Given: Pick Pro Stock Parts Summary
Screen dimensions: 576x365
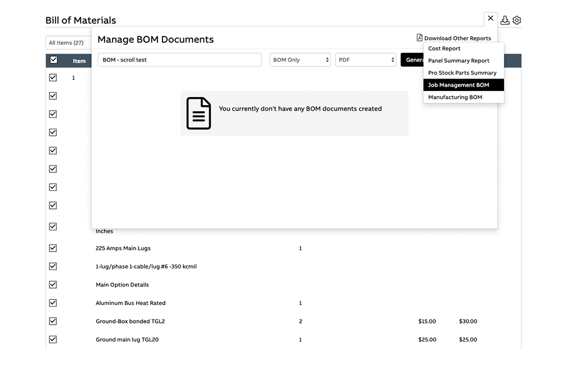Looking at the screenshot, I should [x=463, y=72].
